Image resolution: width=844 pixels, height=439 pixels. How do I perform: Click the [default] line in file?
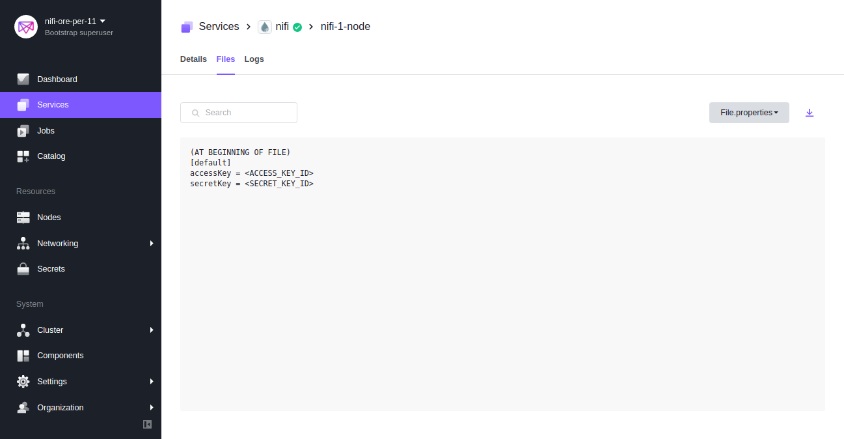[211, 163]
